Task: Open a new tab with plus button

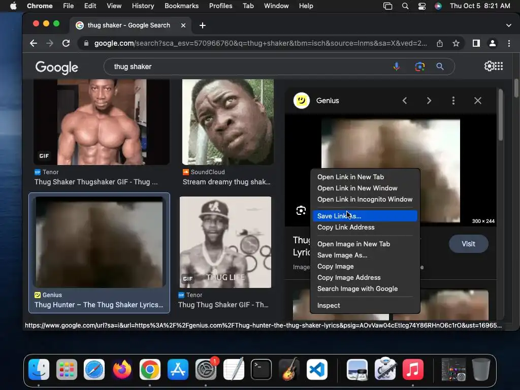Action: (x=203, y=25)
